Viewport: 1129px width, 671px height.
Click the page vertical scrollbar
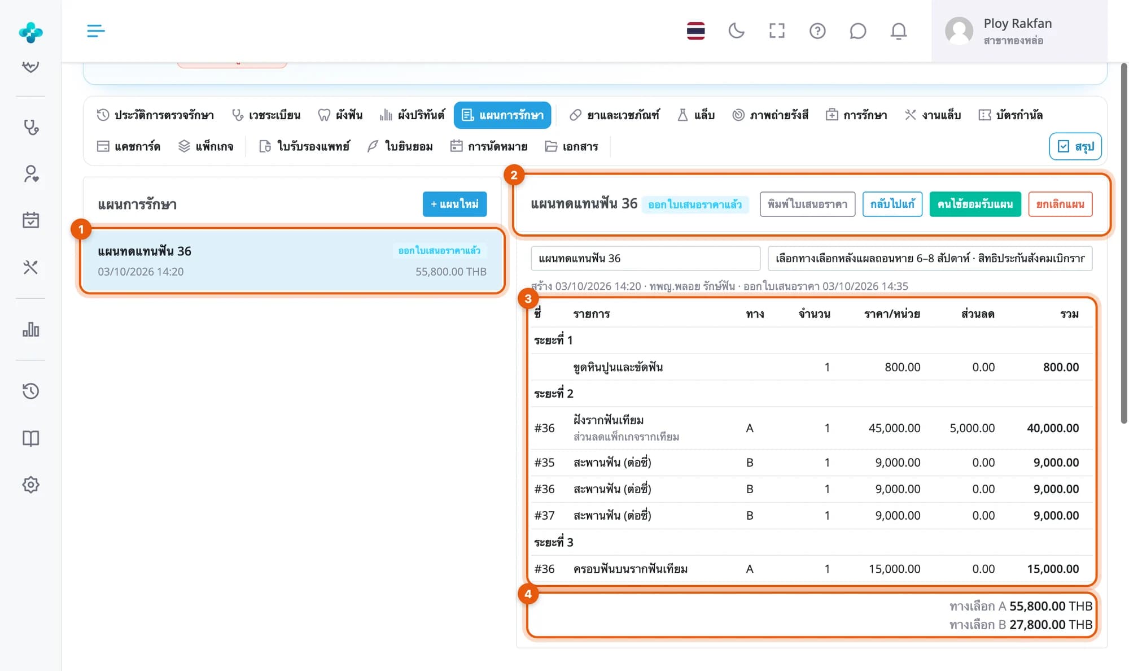point(1123,243)
